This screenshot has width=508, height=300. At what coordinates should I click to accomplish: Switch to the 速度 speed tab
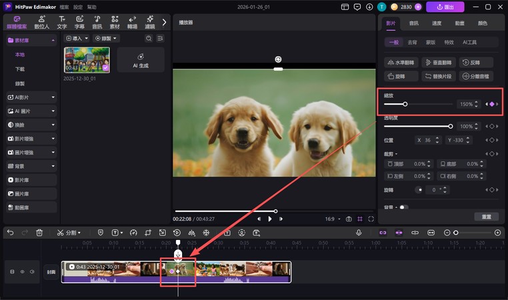click(437, 23)
